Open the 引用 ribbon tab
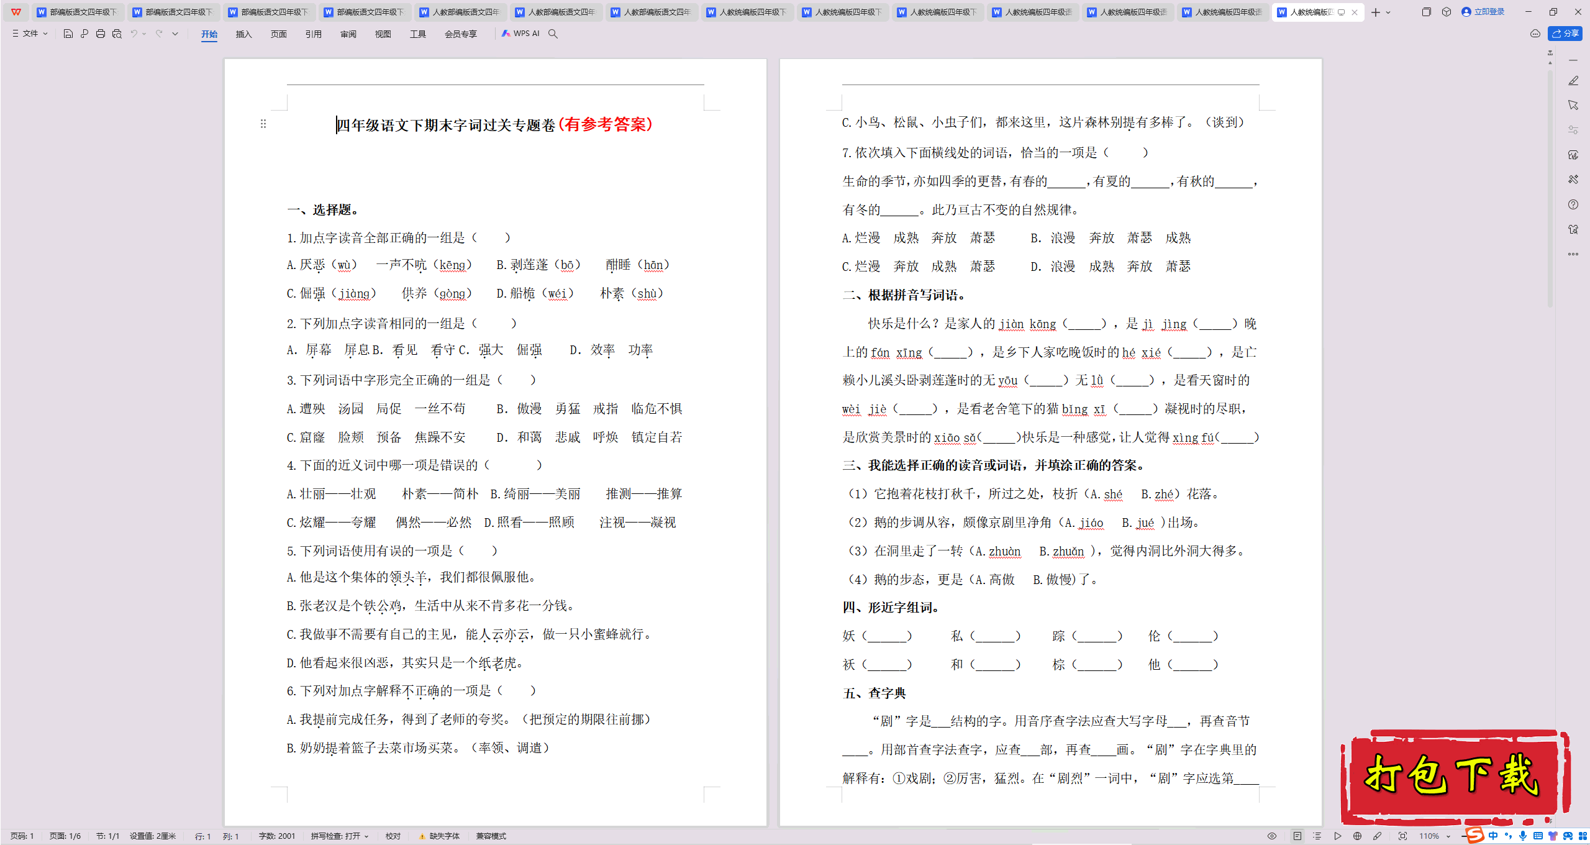Screen dimensions: 1590x845 click(x=314, y=34)
